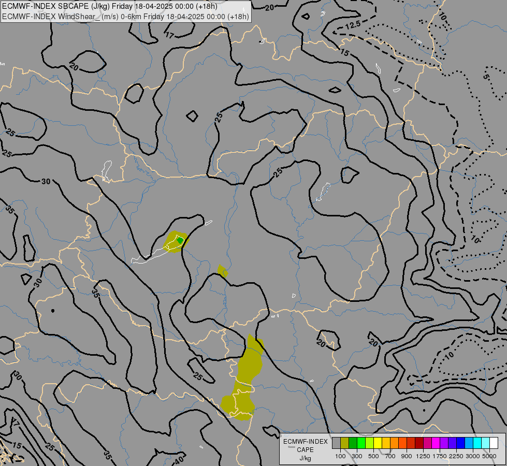Screen dimensions: 507x466
Task: Click the 'ECMWF-INDEX' label inside the legend
Action: 305,442
